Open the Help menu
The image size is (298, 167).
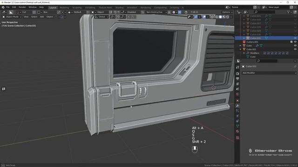41,7
